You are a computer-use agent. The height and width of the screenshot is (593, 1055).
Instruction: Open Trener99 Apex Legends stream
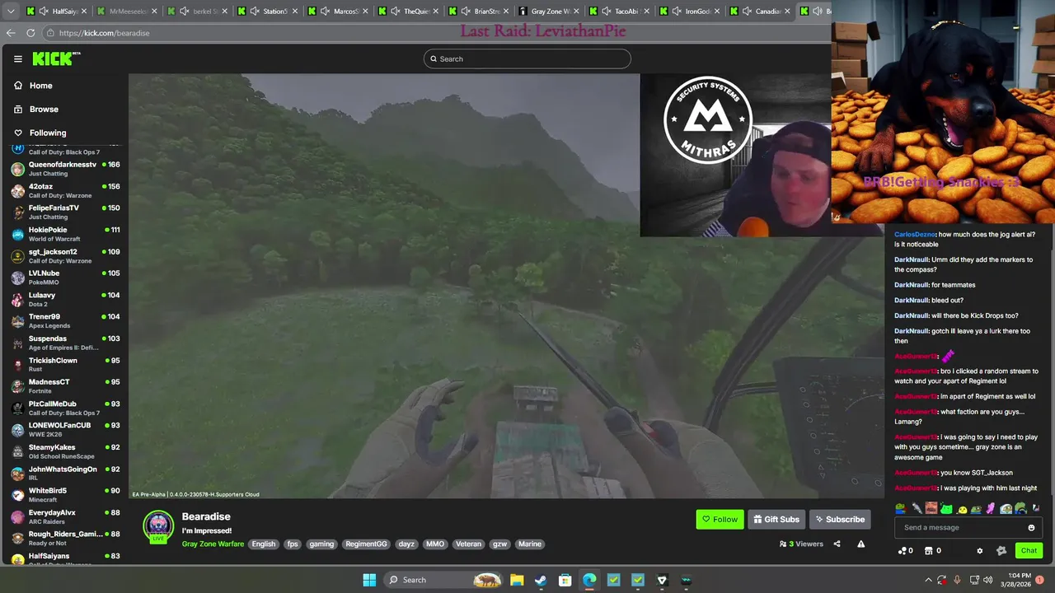coord(66,321)
